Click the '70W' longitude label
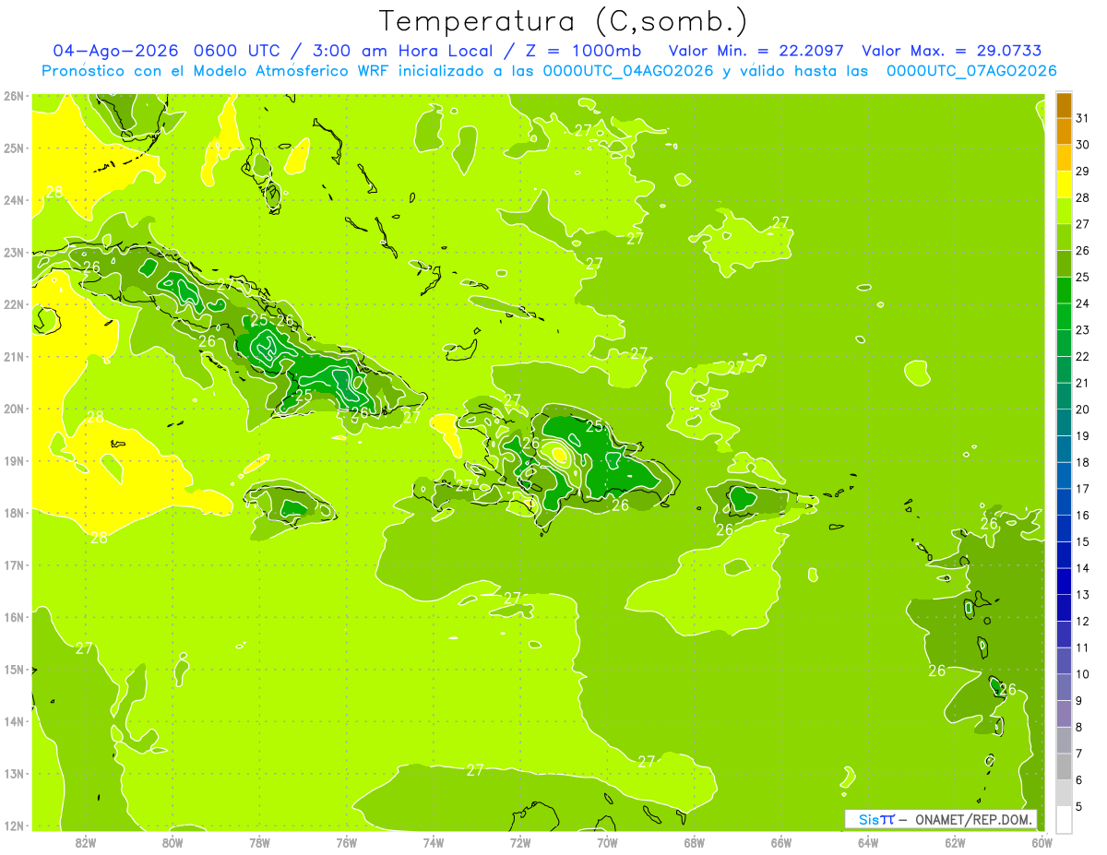This screenshot has height=855, width=1107. point(607,842)
